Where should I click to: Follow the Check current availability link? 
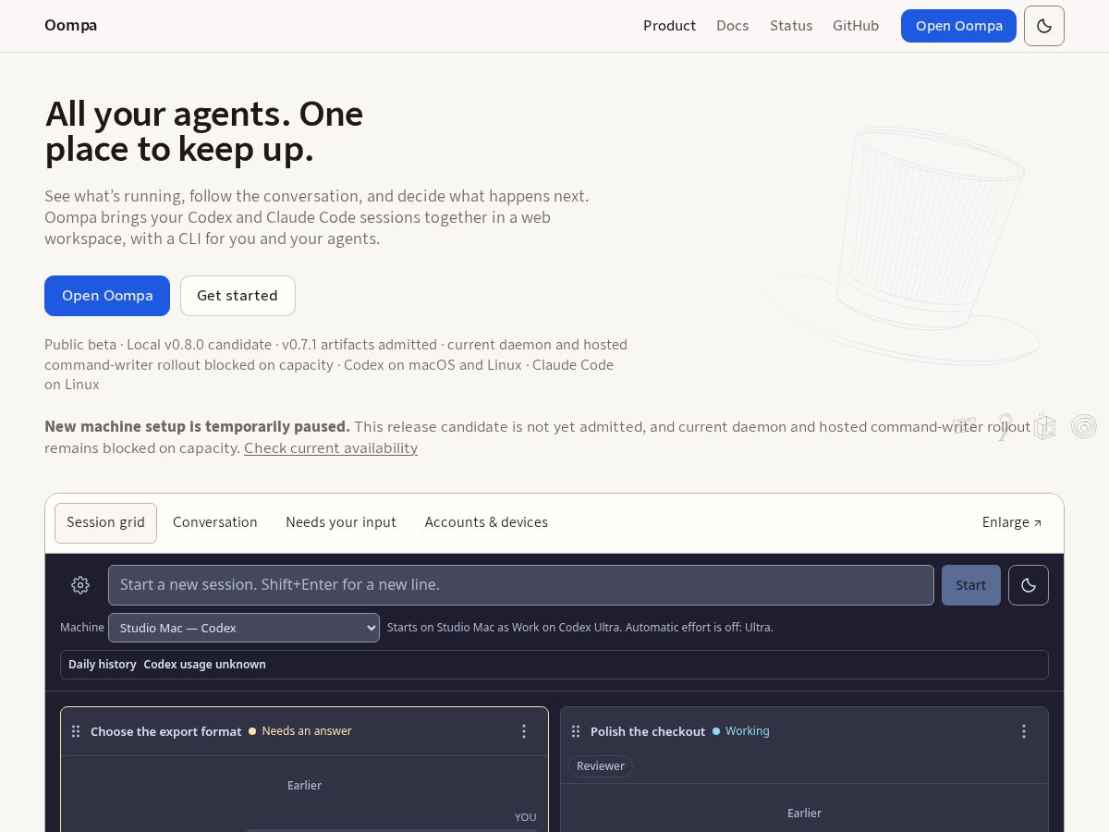click(331, 448)
